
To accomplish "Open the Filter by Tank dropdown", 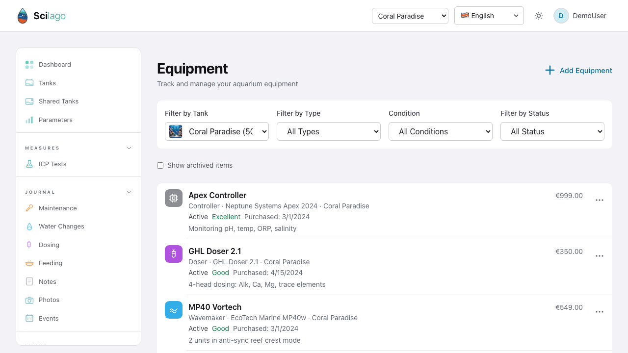I will pos(217,131).
